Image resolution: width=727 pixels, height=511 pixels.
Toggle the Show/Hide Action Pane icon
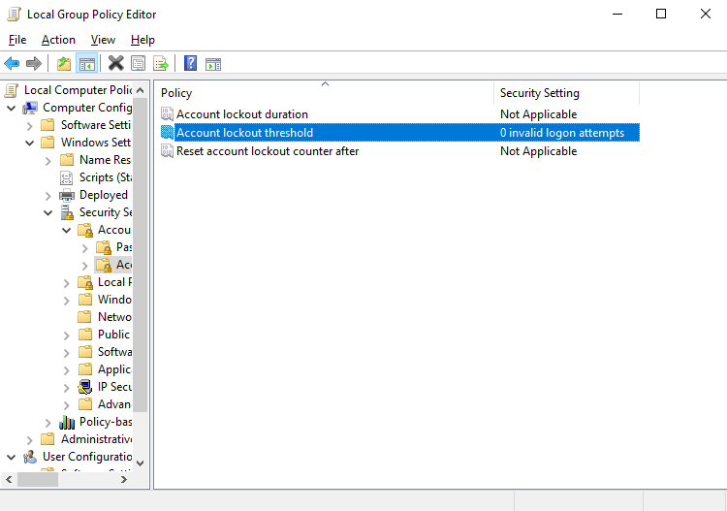click(213, 64)
